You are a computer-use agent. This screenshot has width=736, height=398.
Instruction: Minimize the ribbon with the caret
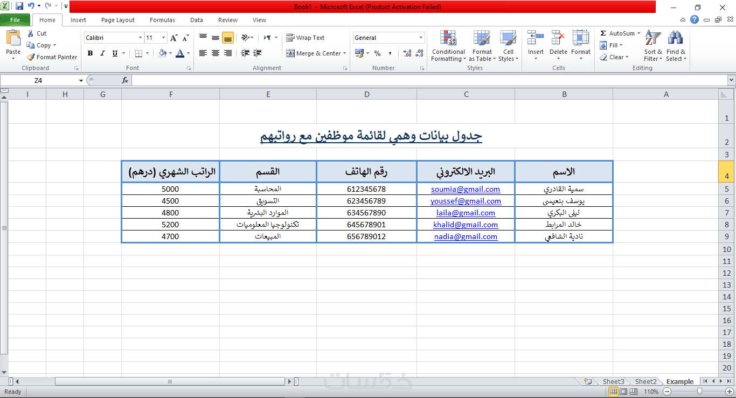point(683,20)
